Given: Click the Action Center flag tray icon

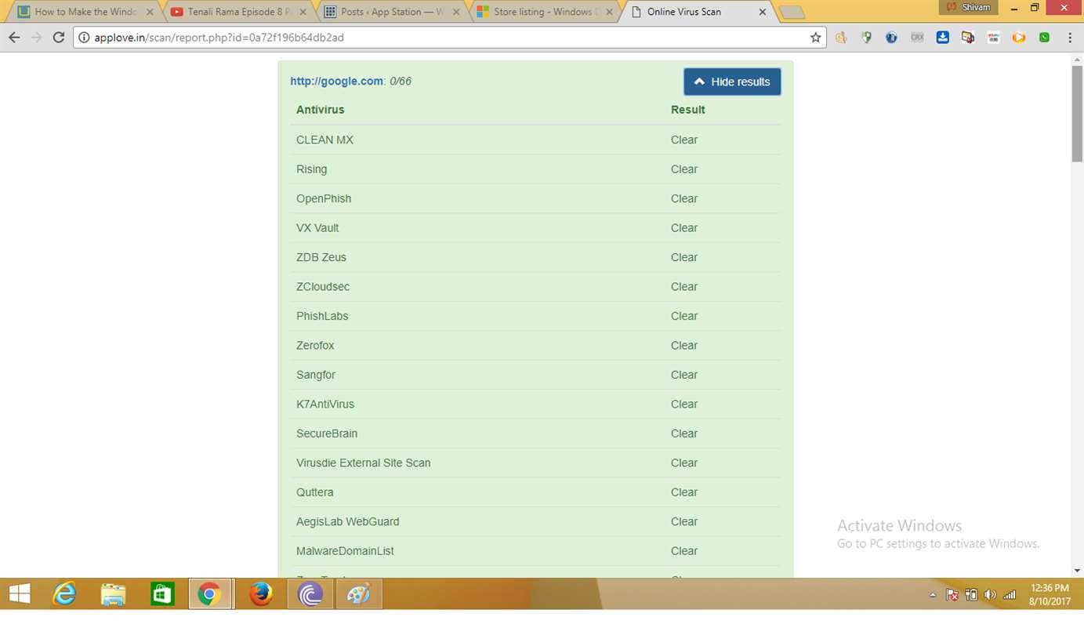Looking at the screenshot, I should (x=952, y=595).
